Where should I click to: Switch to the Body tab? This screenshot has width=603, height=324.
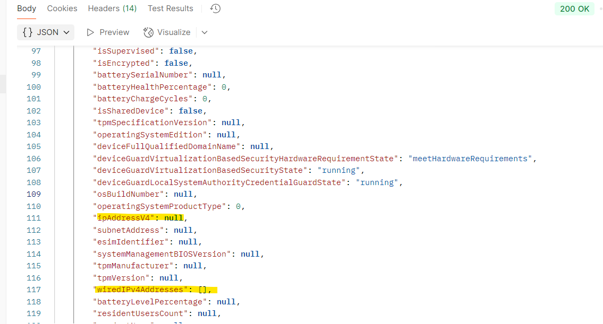(27, 8)
